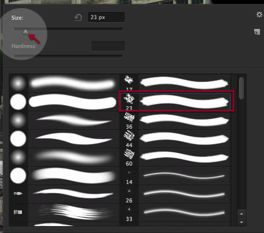Screen dimensions: 264x233
Task: Choose the size 44 chalk brush
Action: [x=175, y=139]
